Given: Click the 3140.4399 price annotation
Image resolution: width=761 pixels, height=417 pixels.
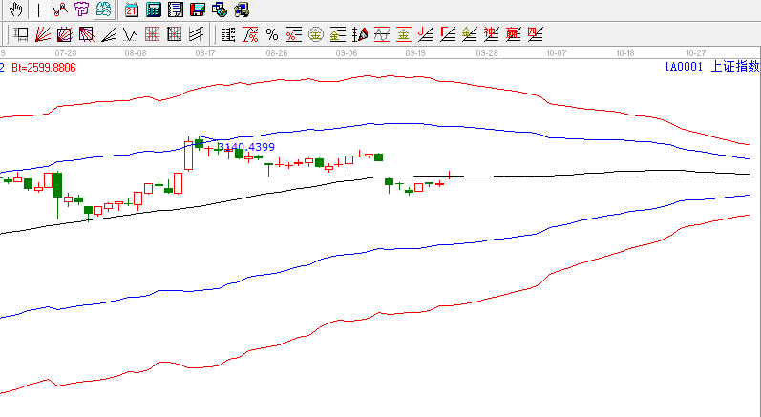Looking at the screenshot, I should pos(246,147).
